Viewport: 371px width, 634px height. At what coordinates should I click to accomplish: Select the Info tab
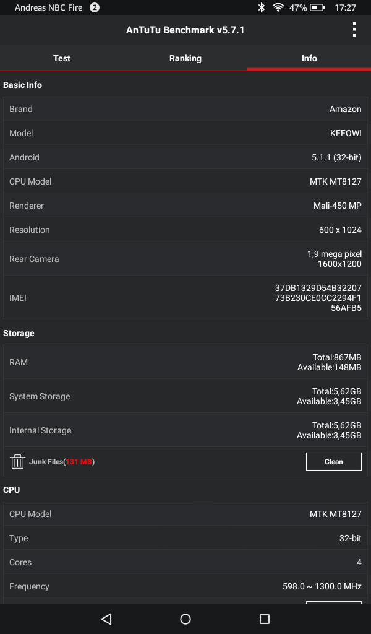click(309, 58)
